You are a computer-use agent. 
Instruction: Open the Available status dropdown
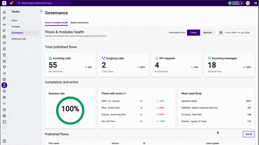pyautogui.click(x=236, y=3)
